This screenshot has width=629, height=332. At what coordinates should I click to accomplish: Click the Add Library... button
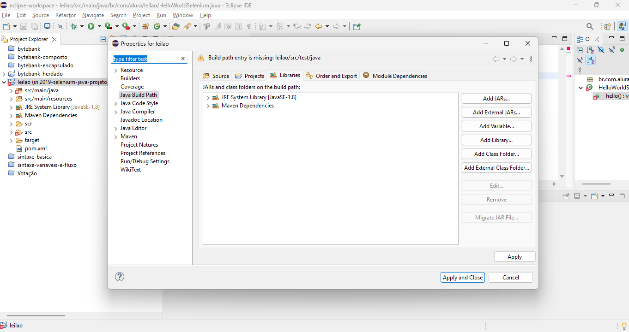496,140
